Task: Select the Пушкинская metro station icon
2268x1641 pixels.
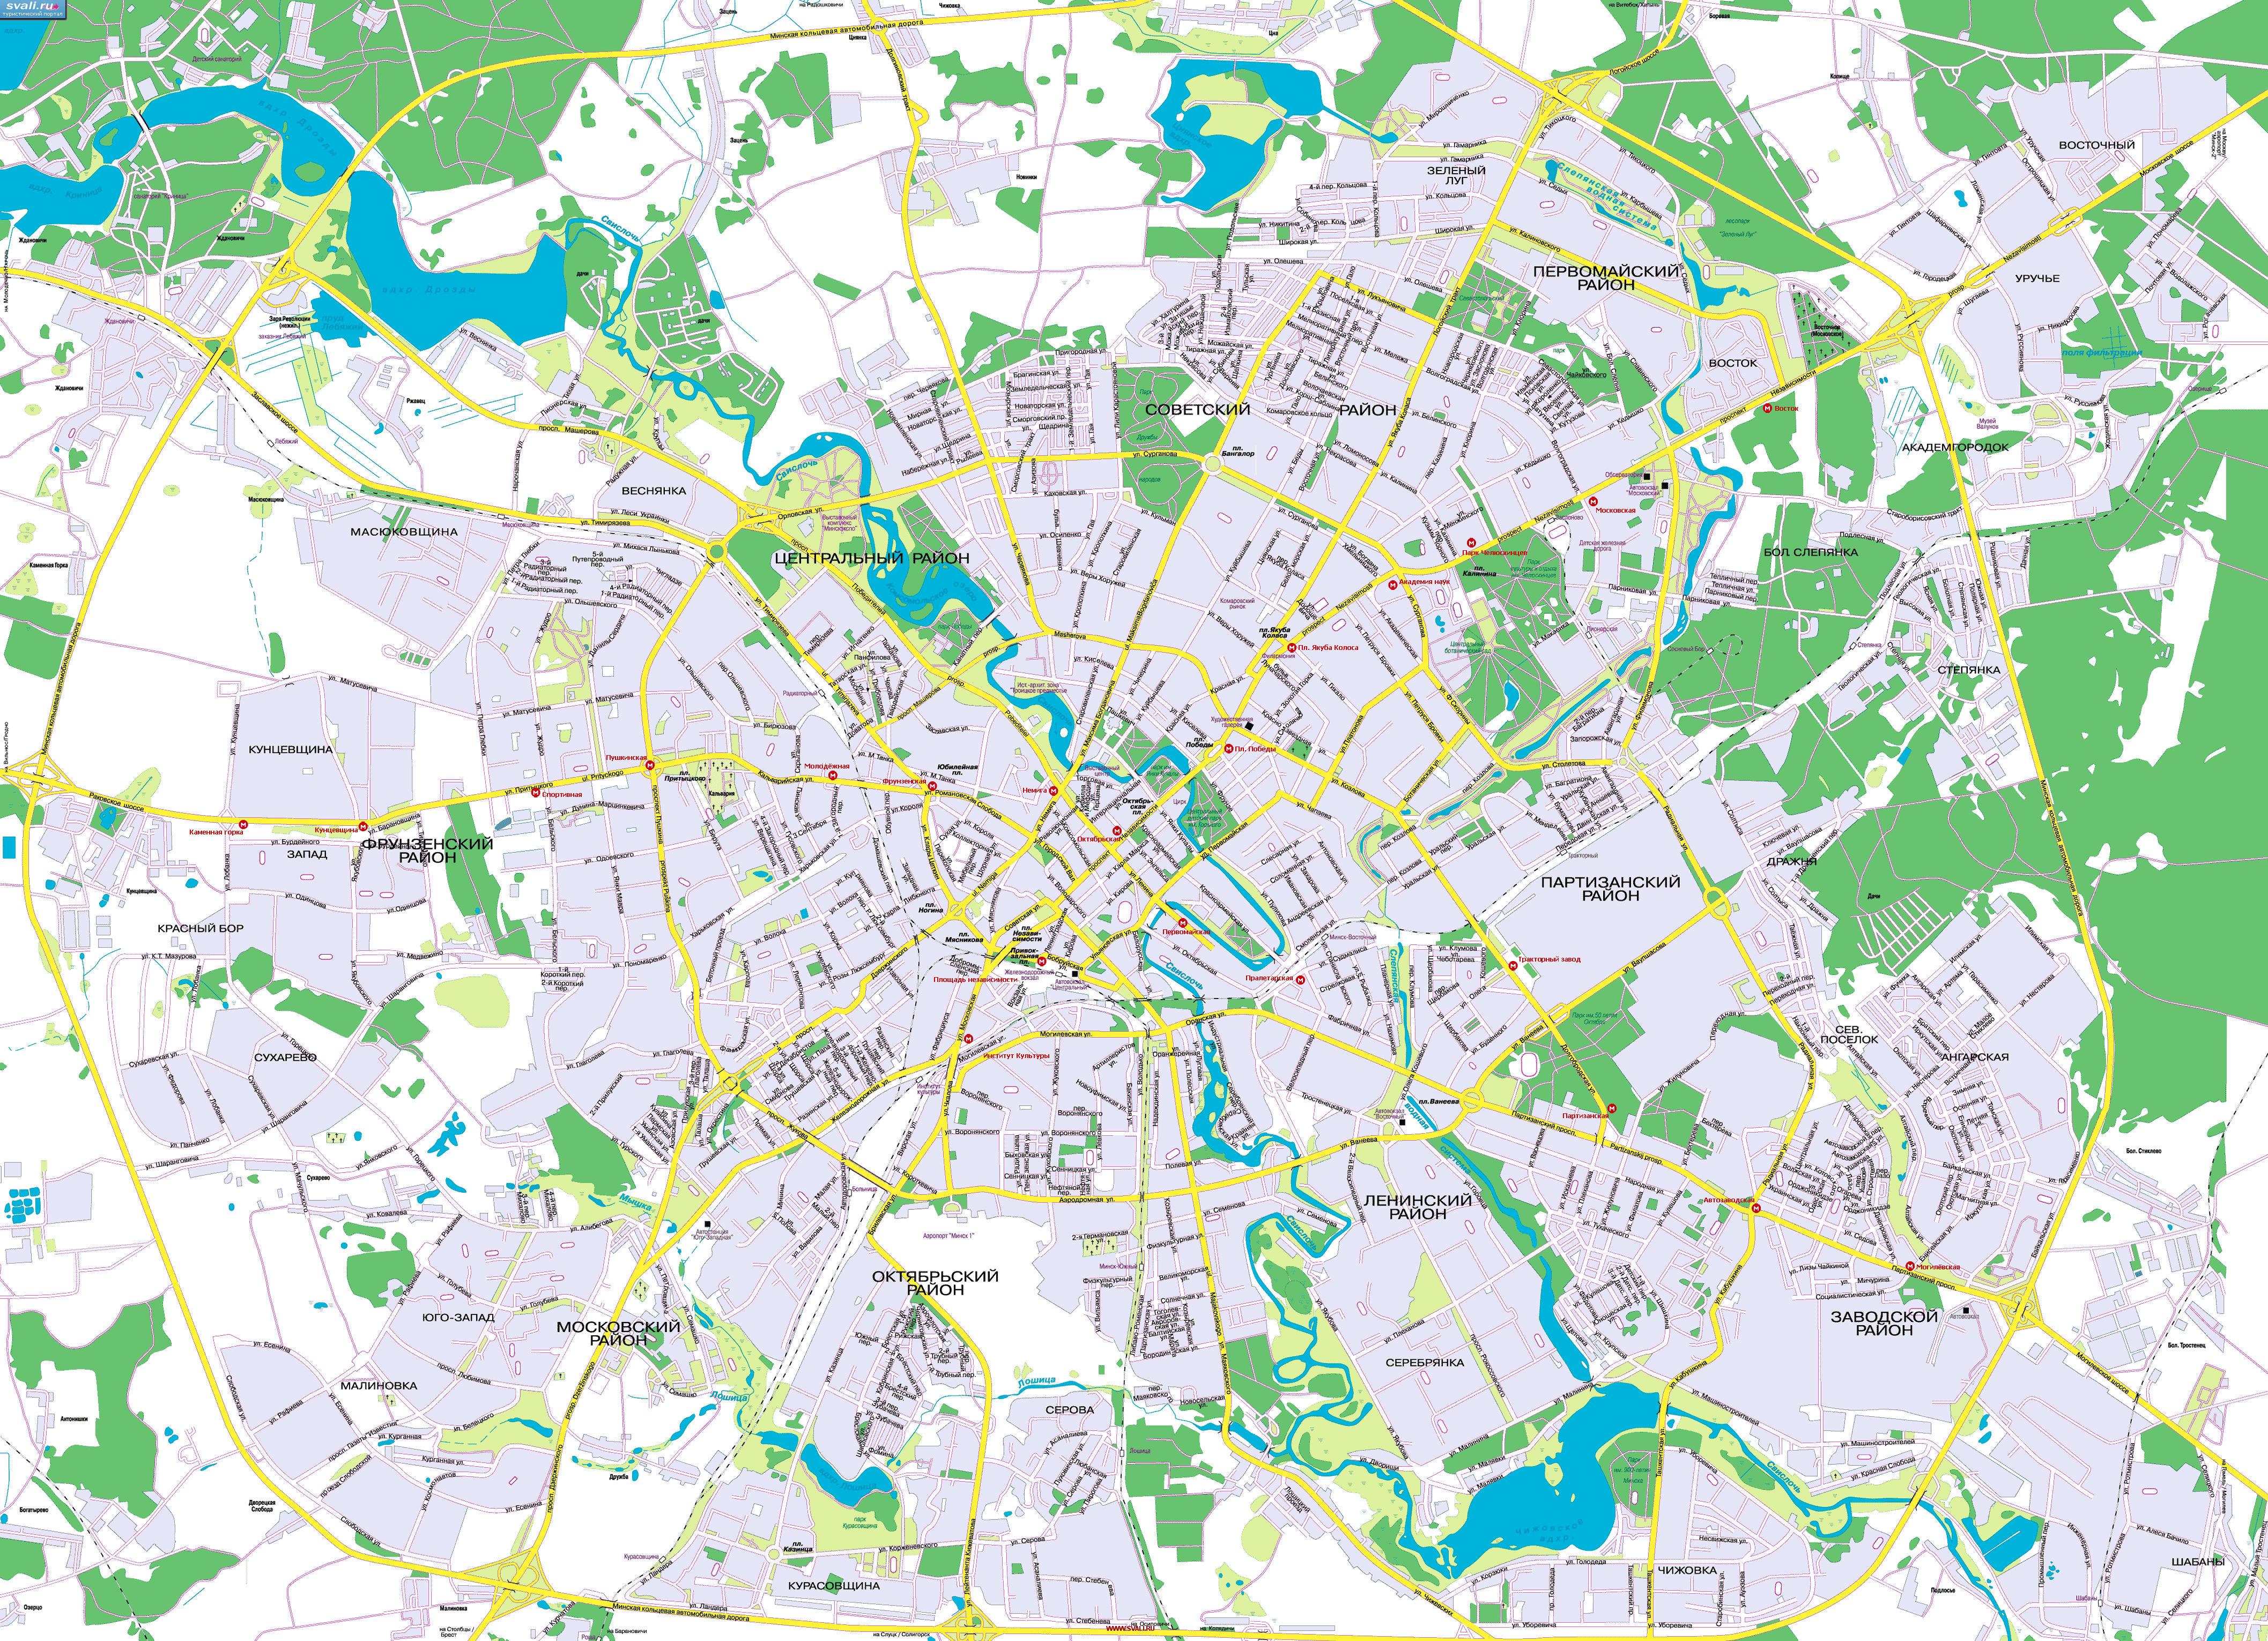Action: (x=651, y=765)
